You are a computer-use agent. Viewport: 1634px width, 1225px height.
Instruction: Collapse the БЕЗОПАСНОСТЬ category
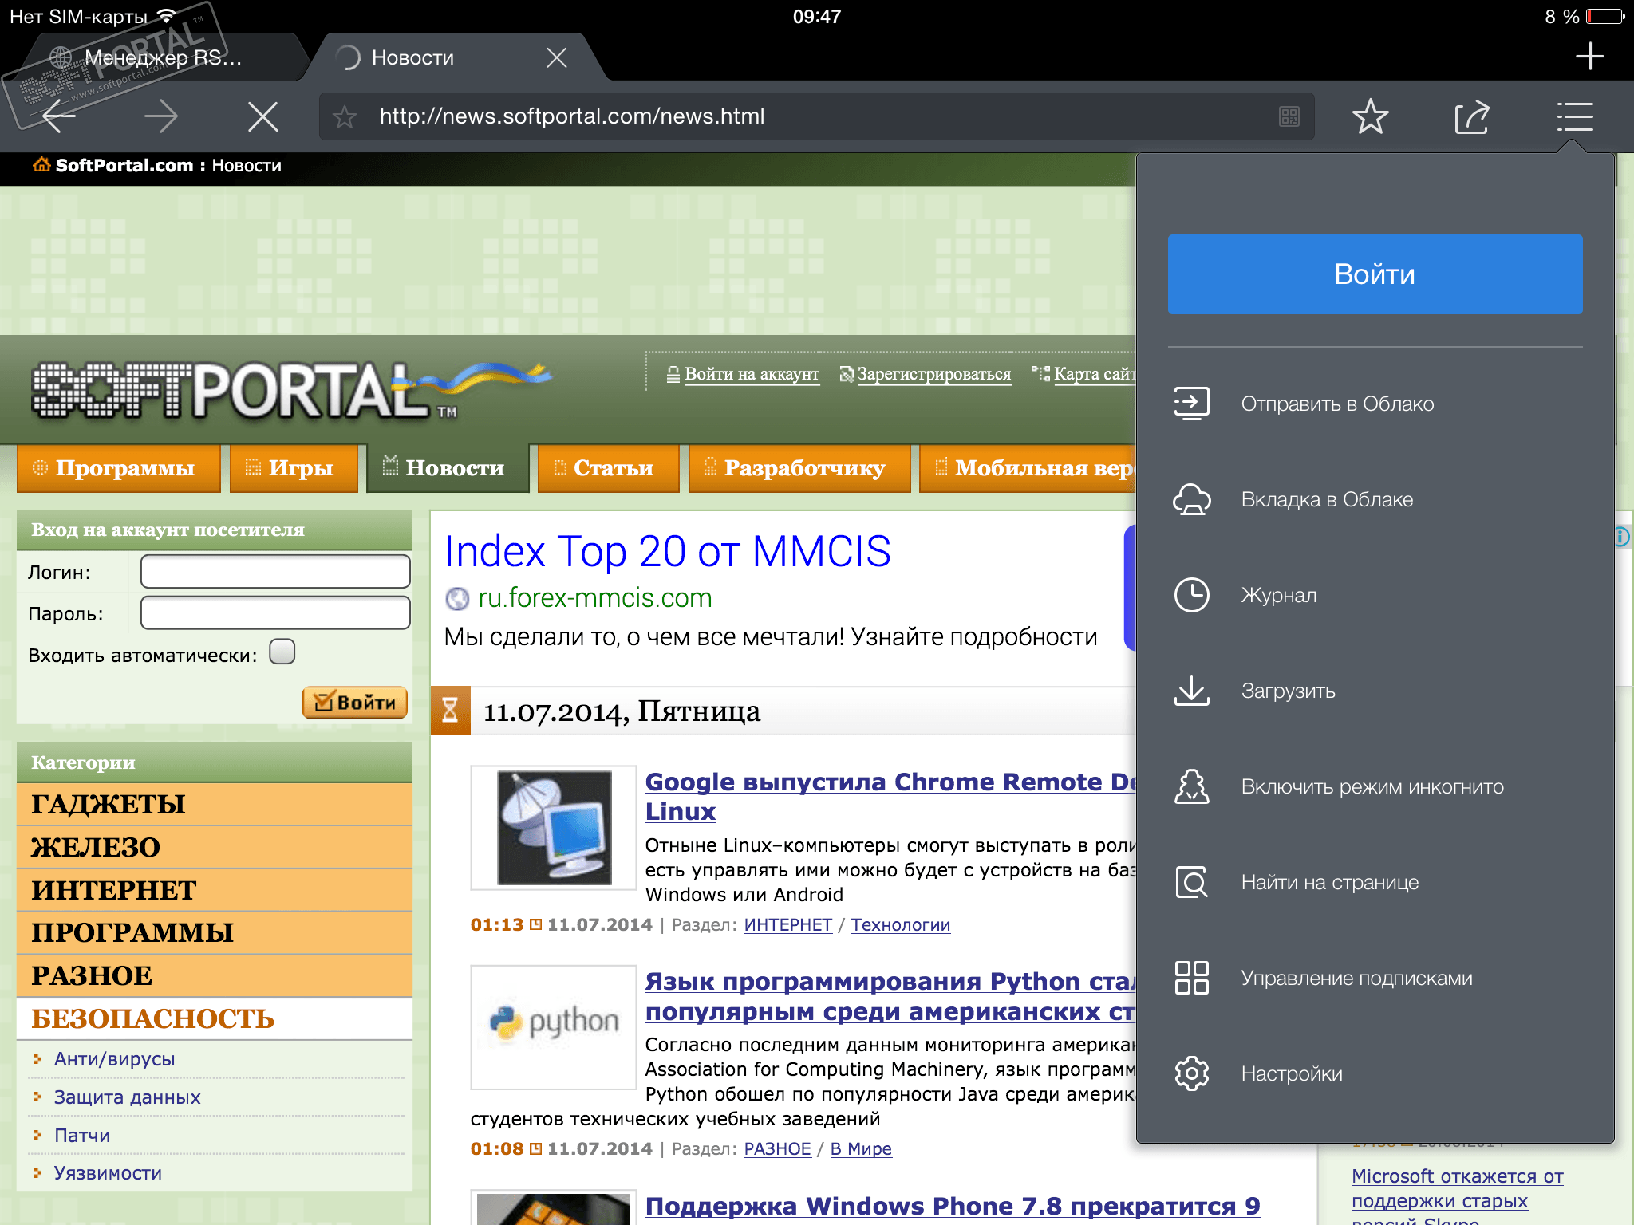152,1018
